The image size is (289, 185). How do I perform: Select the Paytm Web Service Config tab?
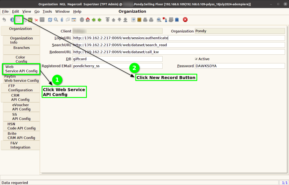pos(21,79)
